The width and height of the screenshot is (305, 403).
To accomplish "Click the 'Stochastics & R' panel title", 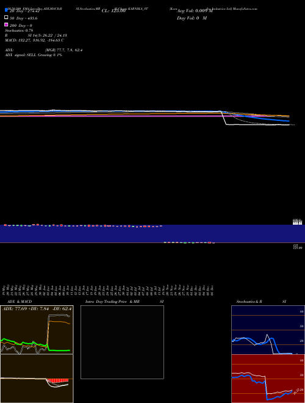I will [249, 302].
